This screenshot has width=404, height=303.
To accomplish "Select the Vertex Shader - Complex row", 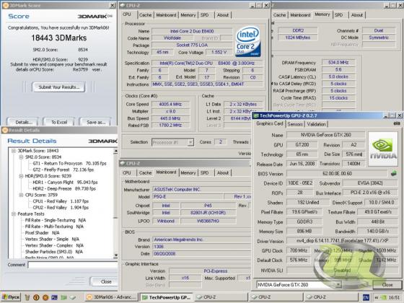I will [54, 245].
